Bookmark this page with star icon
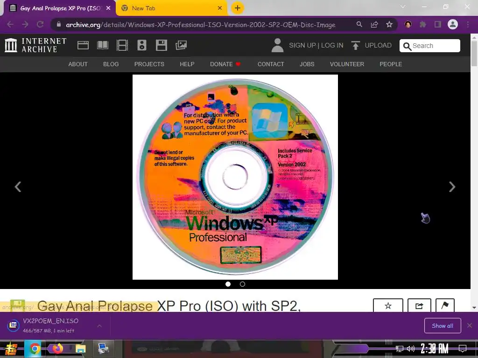The height and width of the screenshot is (358, 478). 389,24
